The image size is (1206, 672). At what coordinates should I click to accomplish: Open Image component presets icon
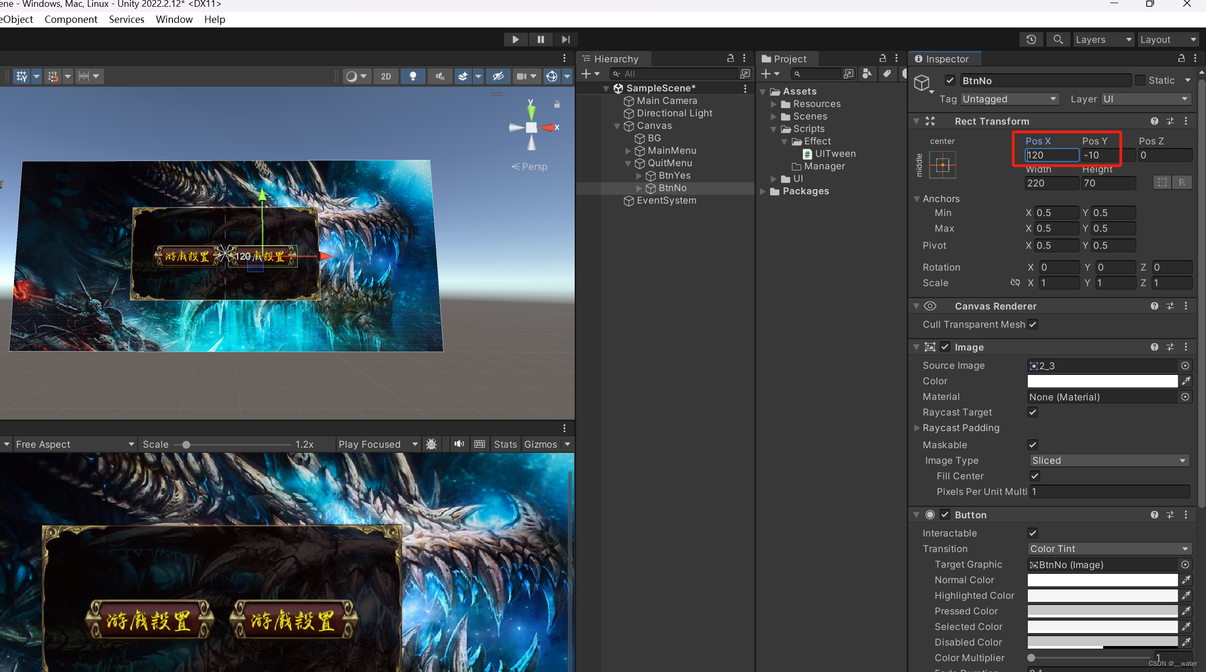tap(1170, 347)
